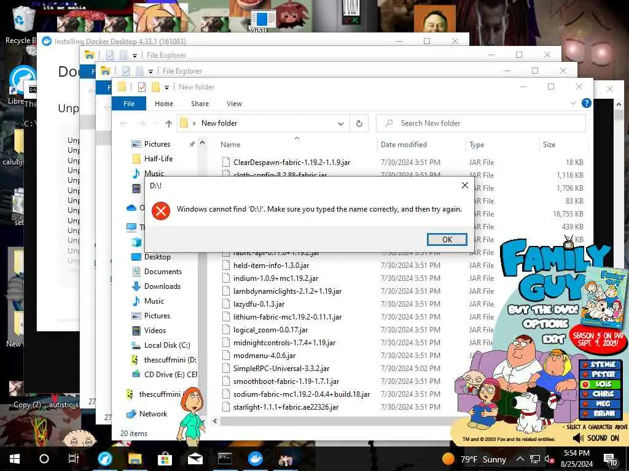Sort by the Size column header
This screenshot has height=471, width=629.
[x=549, y=145]
